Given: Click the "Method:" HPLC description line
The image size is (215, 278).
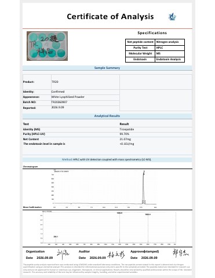Looking at the screenshot, I should (x=107, y=160).
